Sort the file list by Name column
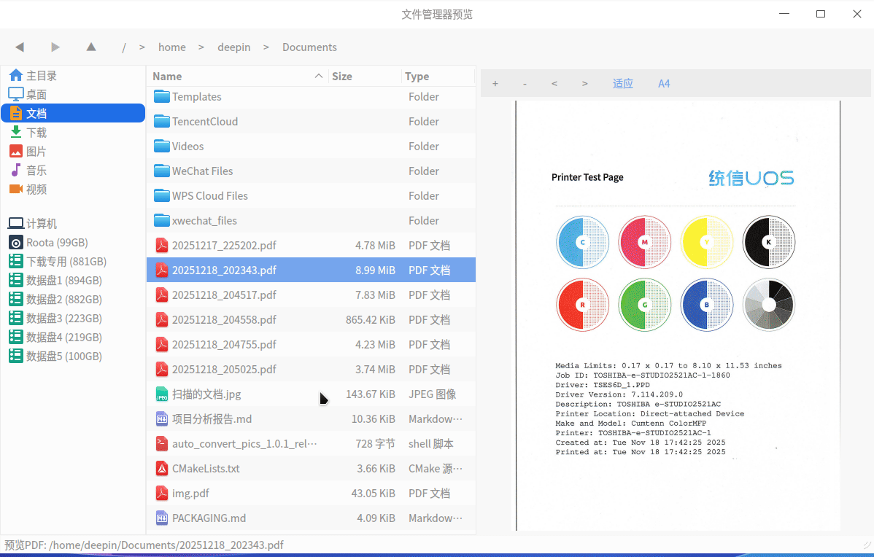Screen dimensions: 874x557 click(x=237, y=77)
